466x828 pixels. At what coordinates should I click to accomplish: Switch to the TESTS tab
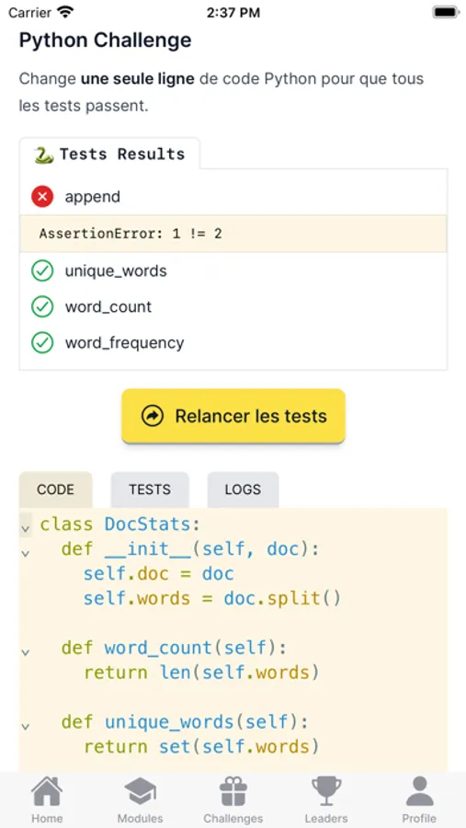pos(150,489)
